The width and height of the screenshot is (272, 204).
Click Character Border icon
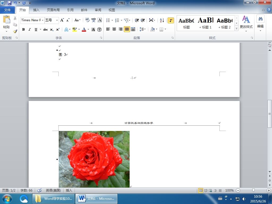point(100,20)
